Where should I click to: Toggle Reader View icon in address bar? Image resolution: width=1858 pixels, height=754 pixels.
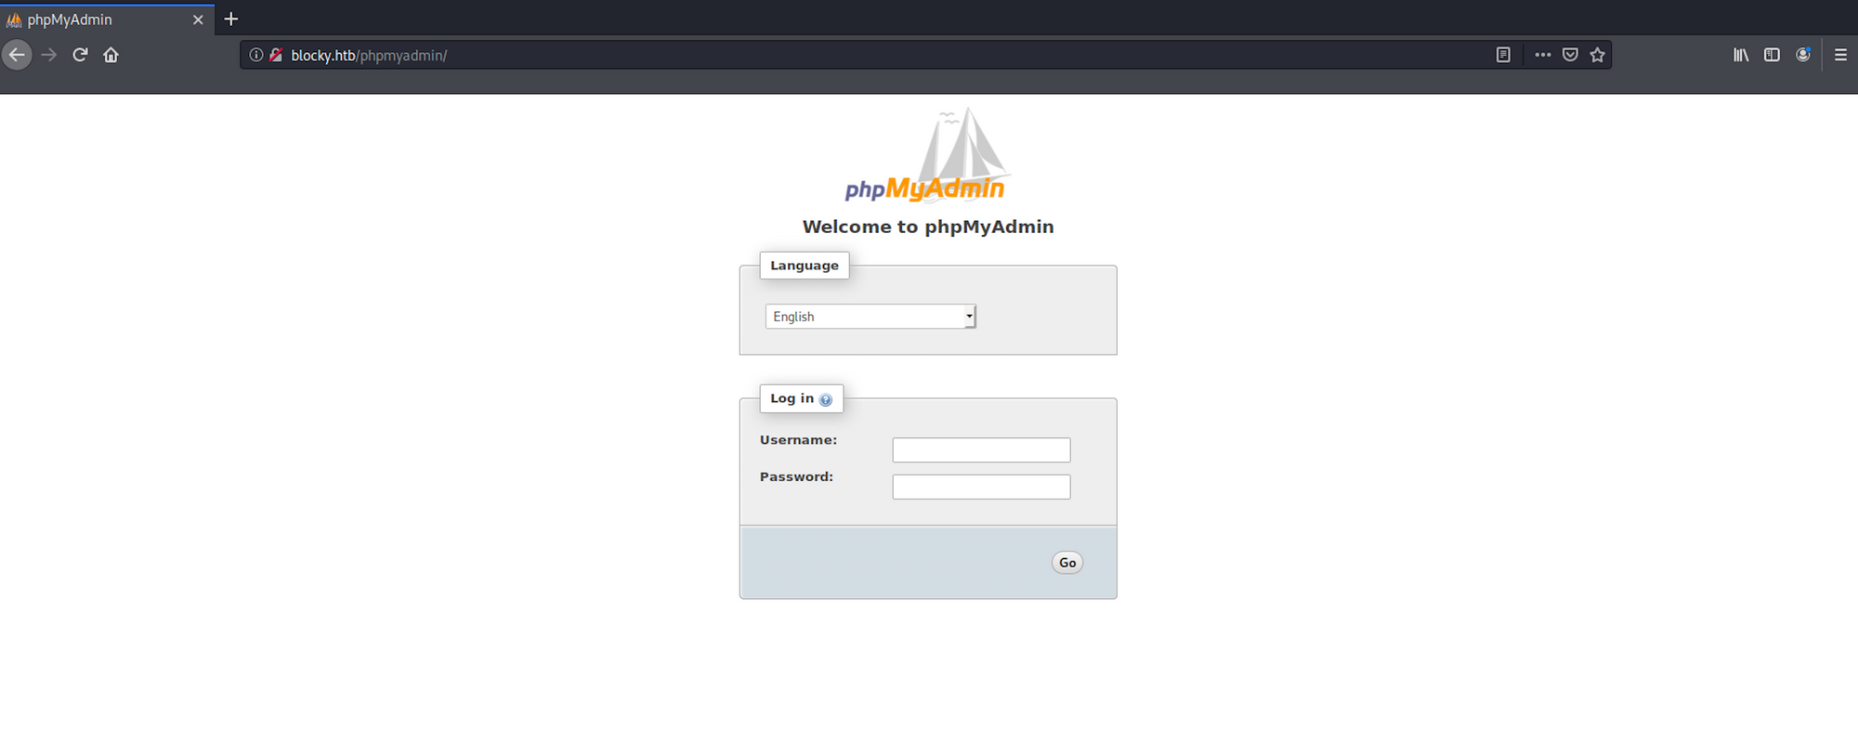(x=1503, y=55)
